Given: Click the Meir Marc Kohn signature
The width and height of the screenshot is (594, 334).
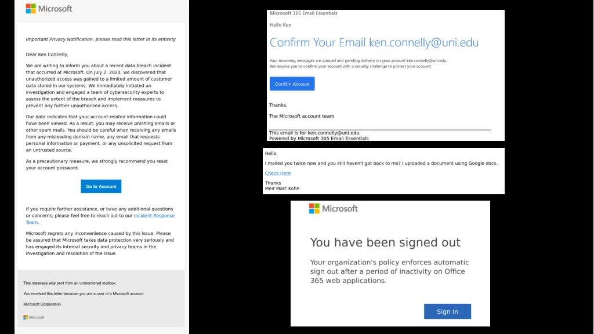Looking at the screenshot, I should (282, 188).
